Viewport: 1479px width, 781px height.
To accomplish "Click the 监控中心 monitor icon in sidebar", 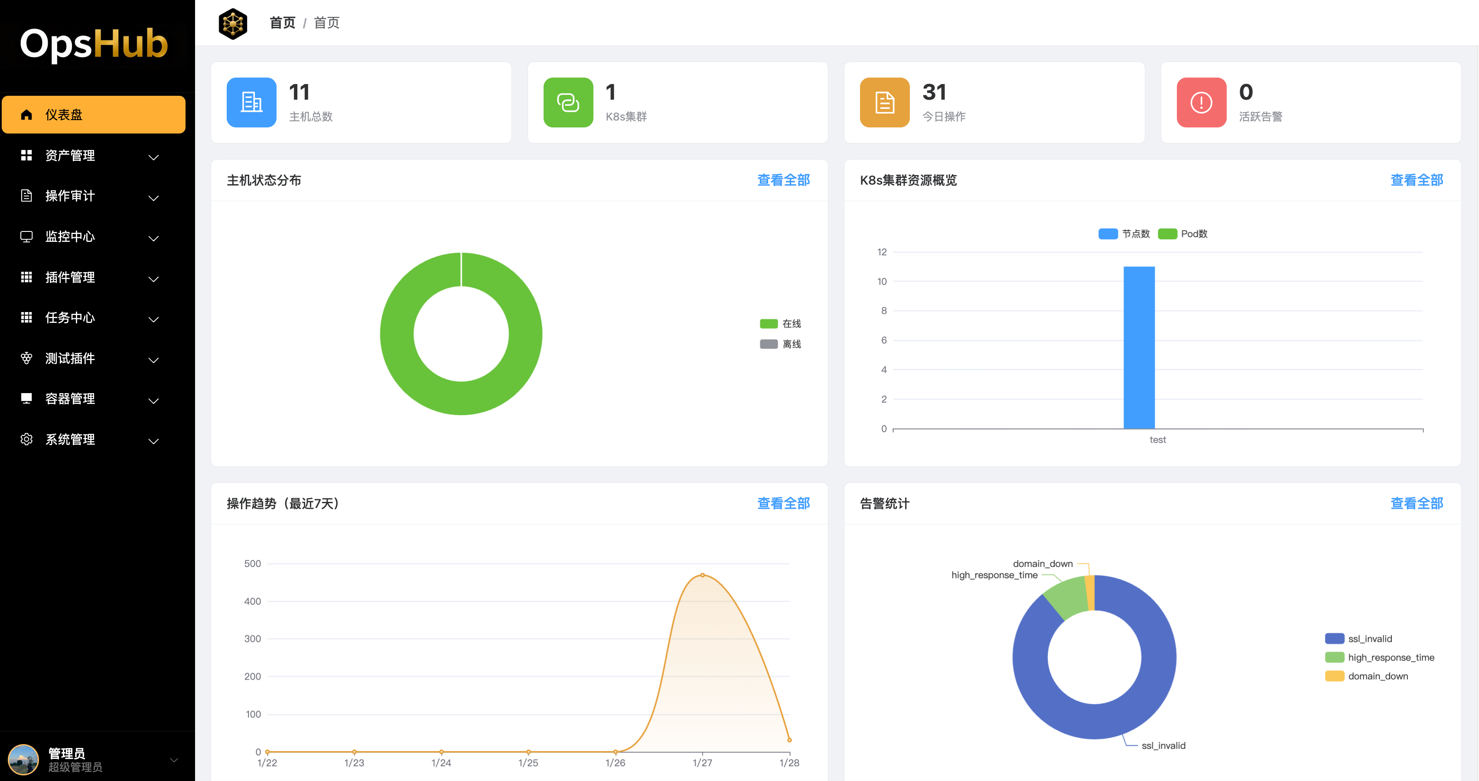I will tap(26, 237).
